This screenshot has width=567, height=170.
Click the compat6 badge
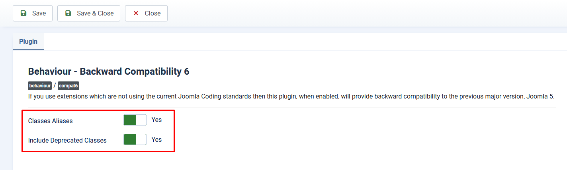click(68, 86)
